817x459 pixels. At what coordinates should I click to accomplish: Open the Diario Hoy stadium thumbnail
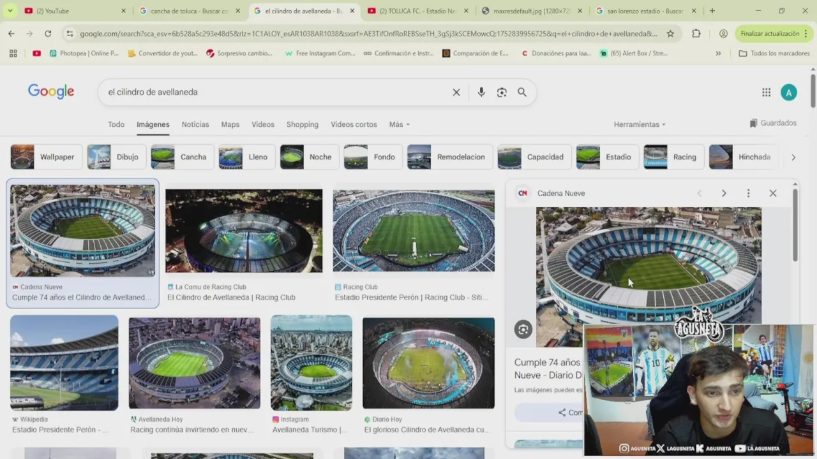tap(428, 363)
